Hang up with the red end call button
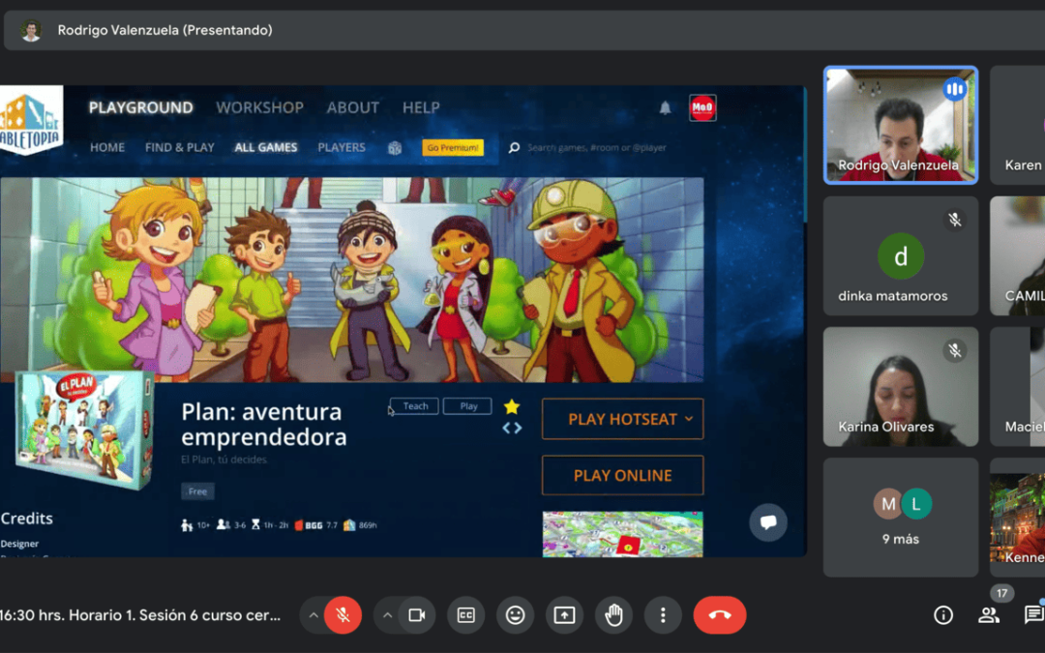This screenshot has width=1045, height=653. click(x=720, y=615)
